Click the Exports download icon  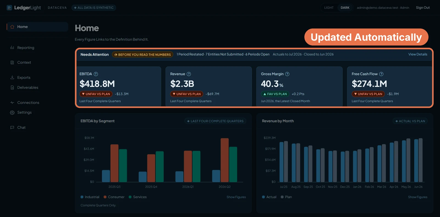pos(12,77)
